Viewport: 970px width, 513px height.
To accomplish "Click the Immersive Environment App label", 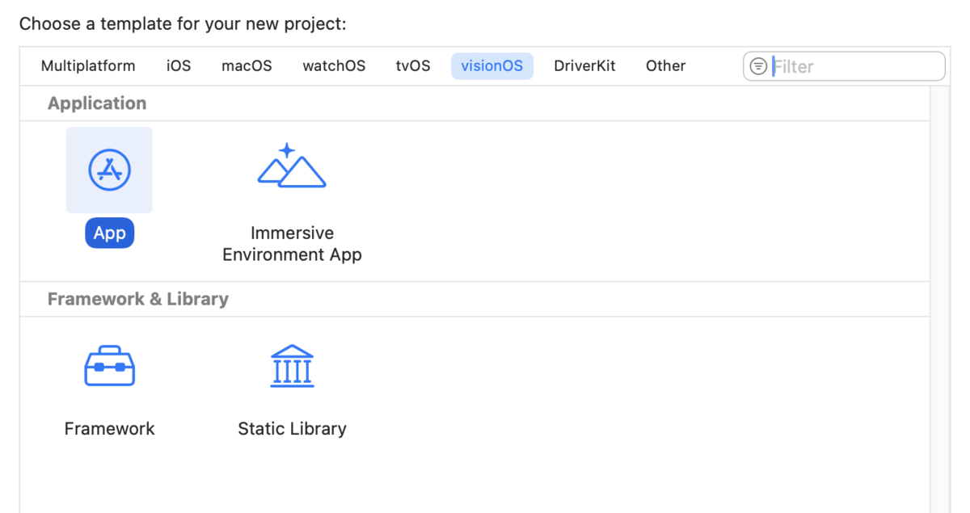I will 292,244.
